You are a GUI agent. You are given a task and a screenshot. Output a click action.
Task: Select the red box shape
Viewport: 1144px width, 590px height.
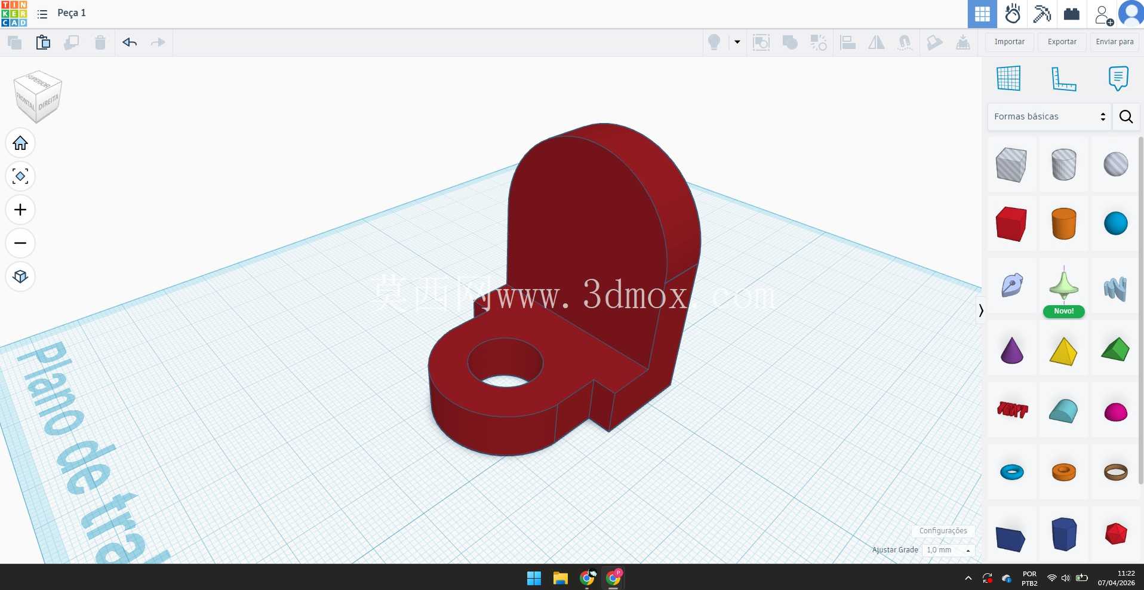pyautogui.click(x=1011, y=224)
